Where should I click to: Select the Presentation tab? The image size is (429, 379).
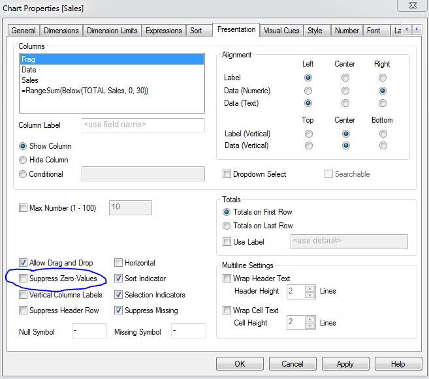[x=236, y=29]
